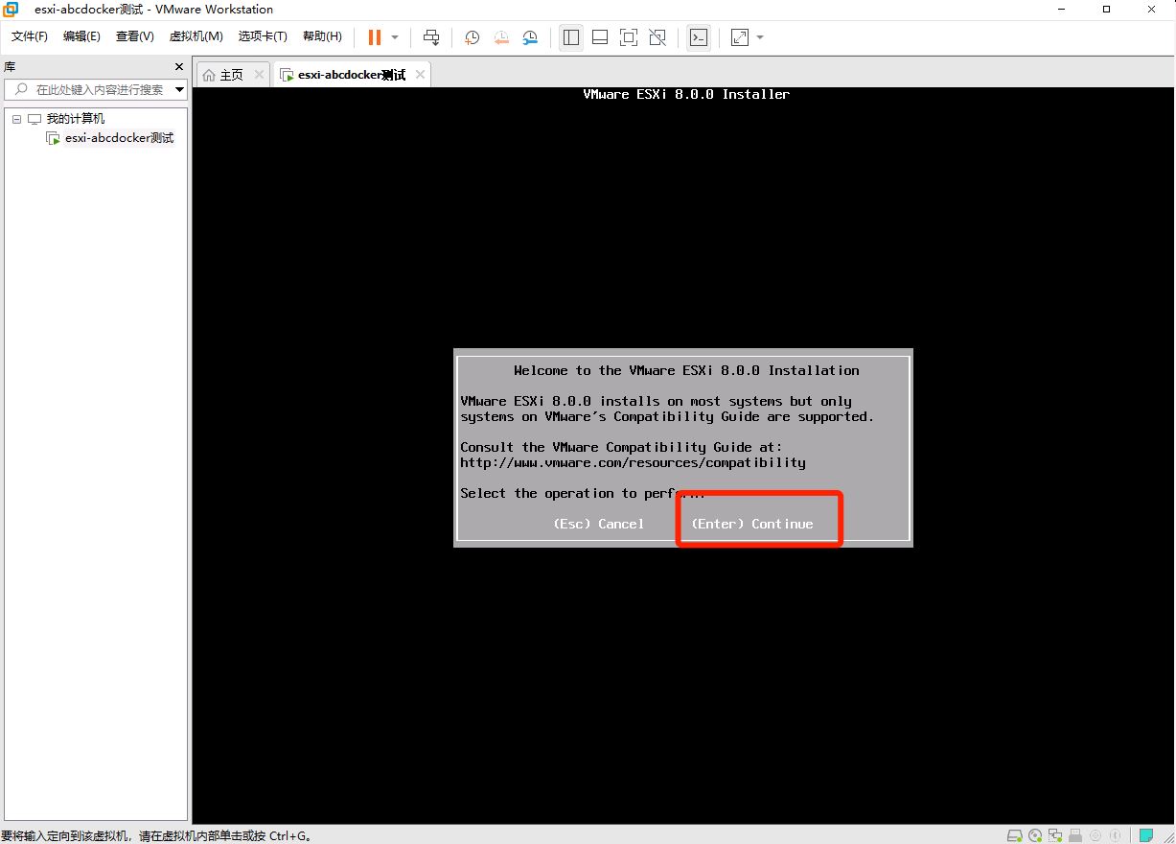Open the snapshot manager

(530, 37)
